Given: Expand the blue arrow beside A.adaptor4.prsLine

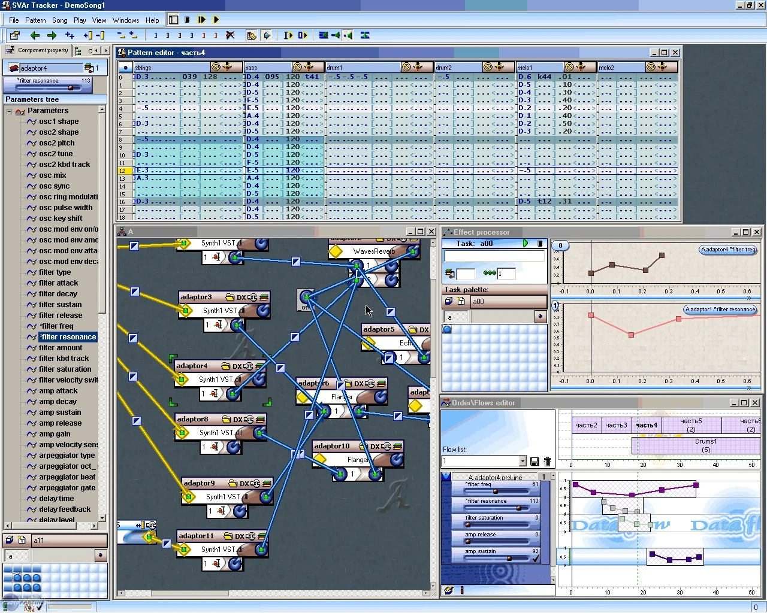Looking at the screenshot, I should 446,477.
